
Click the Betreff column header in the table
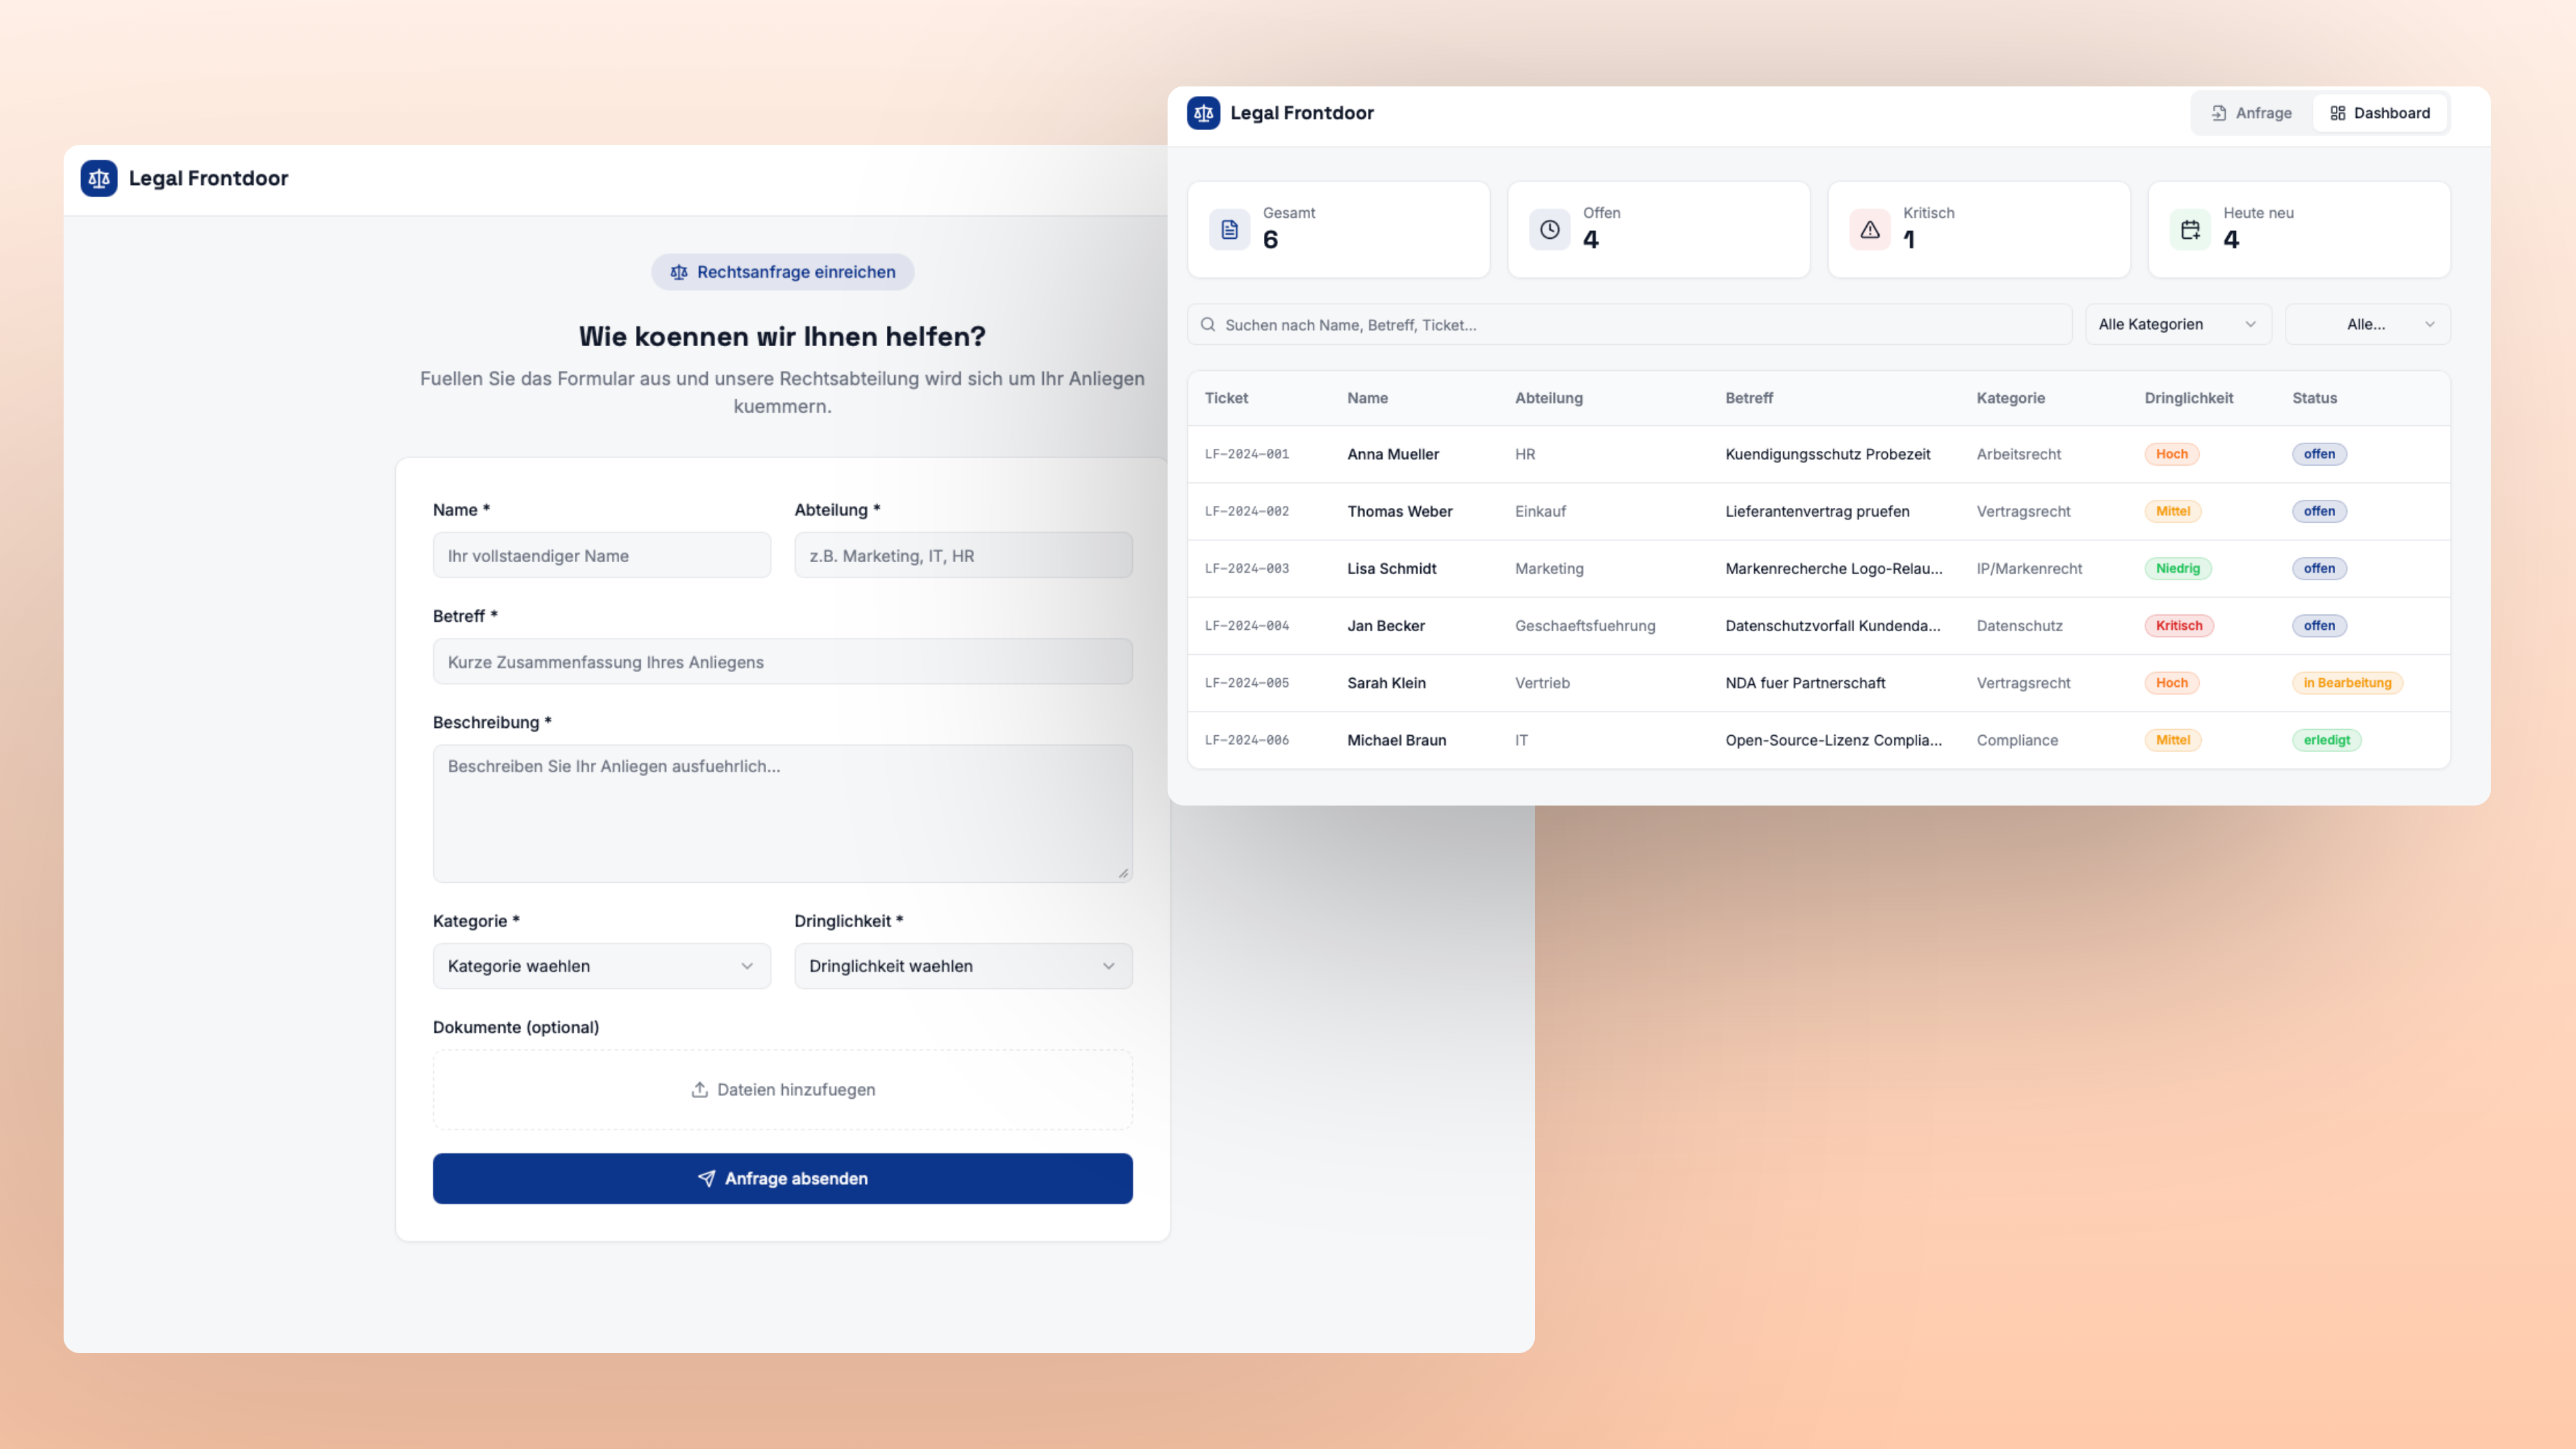1748,398
